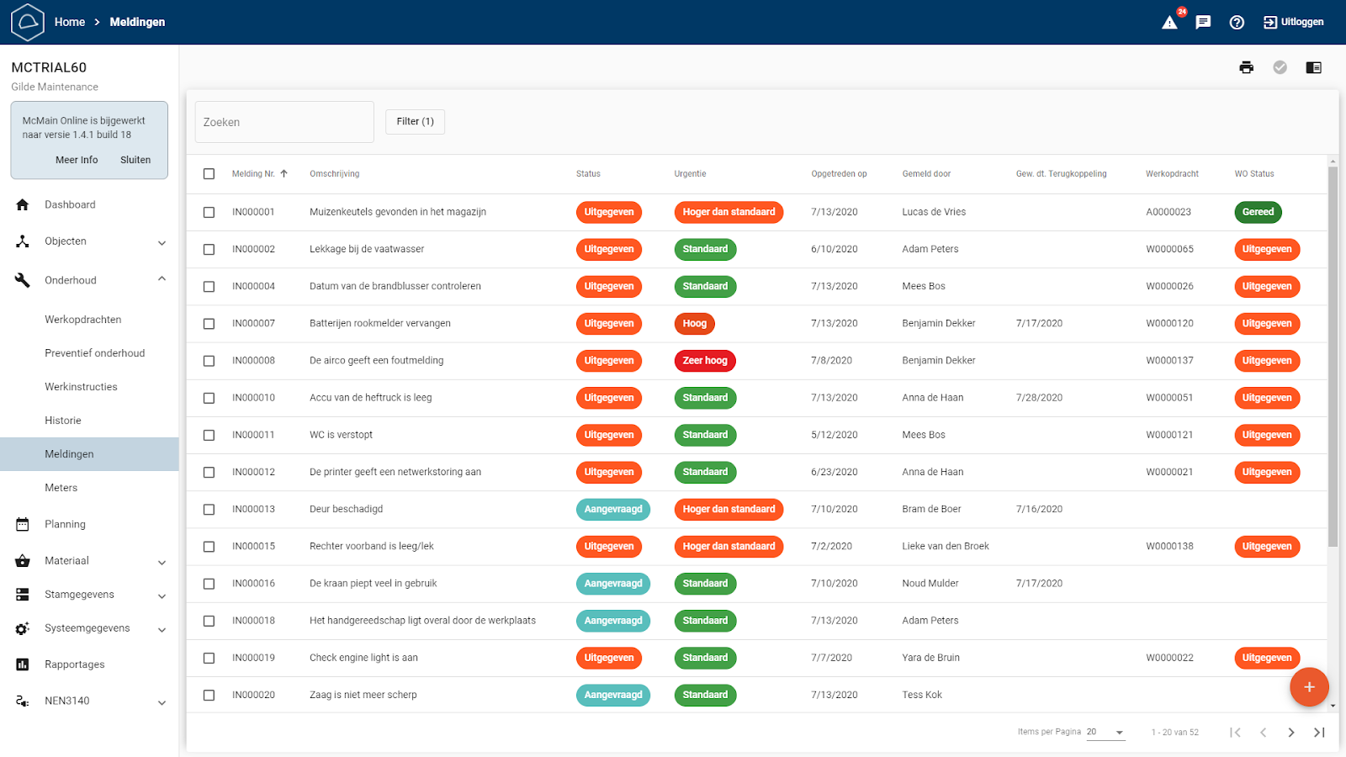The image size is (1346, 757).
Task: Click the McMain logo icon in the header
Action: tap(27, 22)
